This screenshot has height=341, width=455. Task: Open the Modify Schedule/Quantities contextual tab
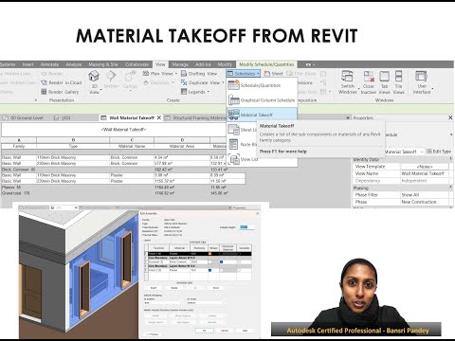click(266, 64)
